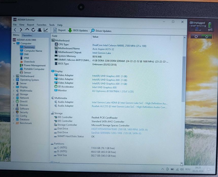Open the HGST HTS545050A7E680 disk drive link

(120, 129)
